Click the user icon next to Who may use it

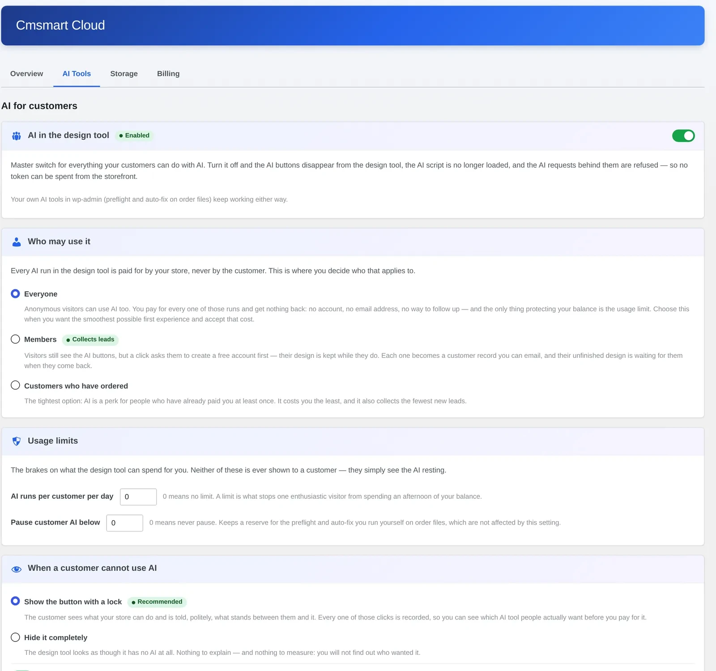17,242
